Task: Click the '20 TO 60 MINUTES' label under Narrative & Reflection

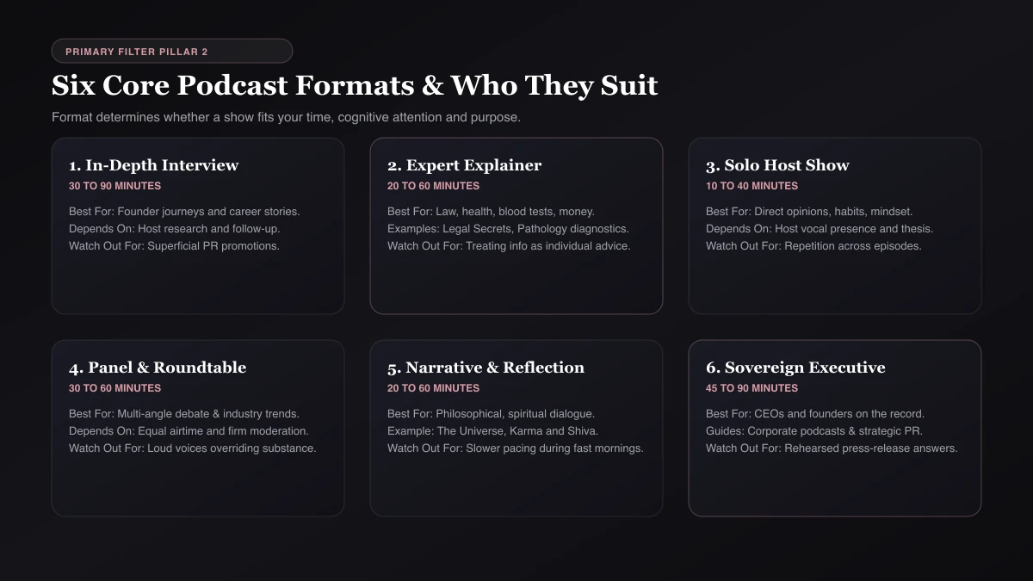Action: tap(433, 388)
